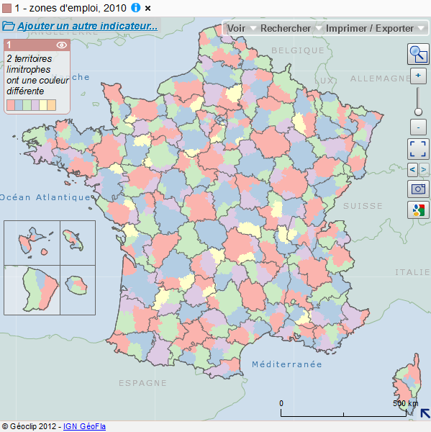This screenshot has height=432, width=431.
Task: Select the yellow color swatch in legend
Action: (43, 105)
